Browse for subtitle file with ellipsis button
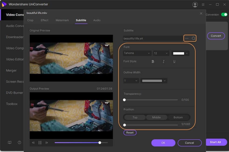The image size is (229, 152). 187,38
